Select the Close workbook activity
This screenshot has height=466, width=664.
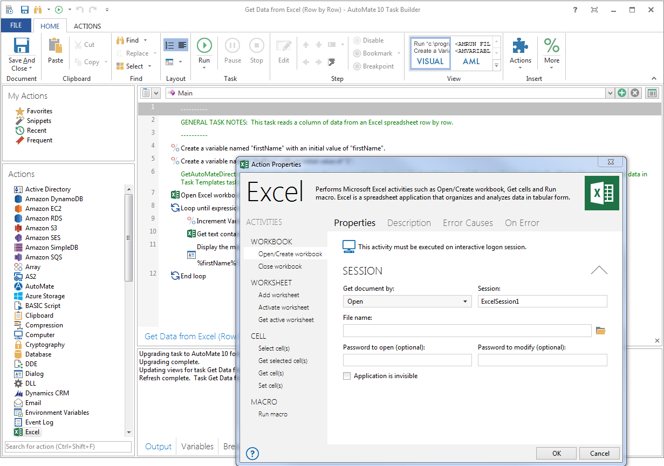tap(280, 266)
